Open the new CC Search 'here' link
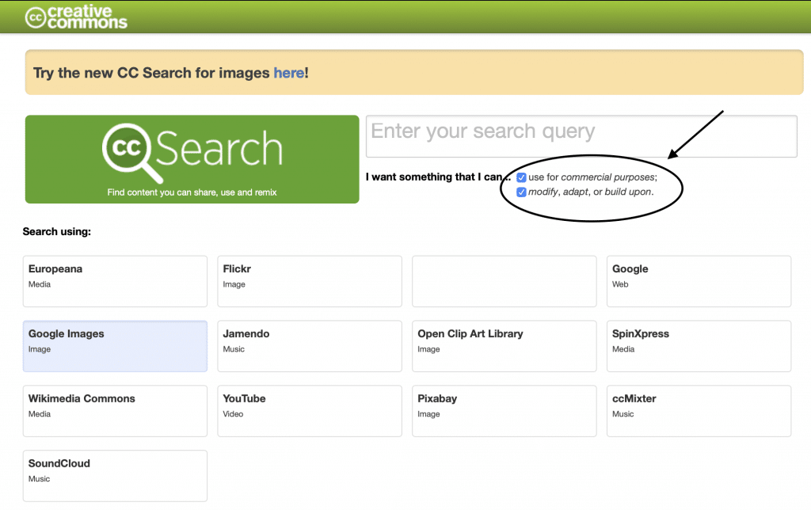This screenshot has height=510, width=811. pyautogui.click(x=288, y=73)
